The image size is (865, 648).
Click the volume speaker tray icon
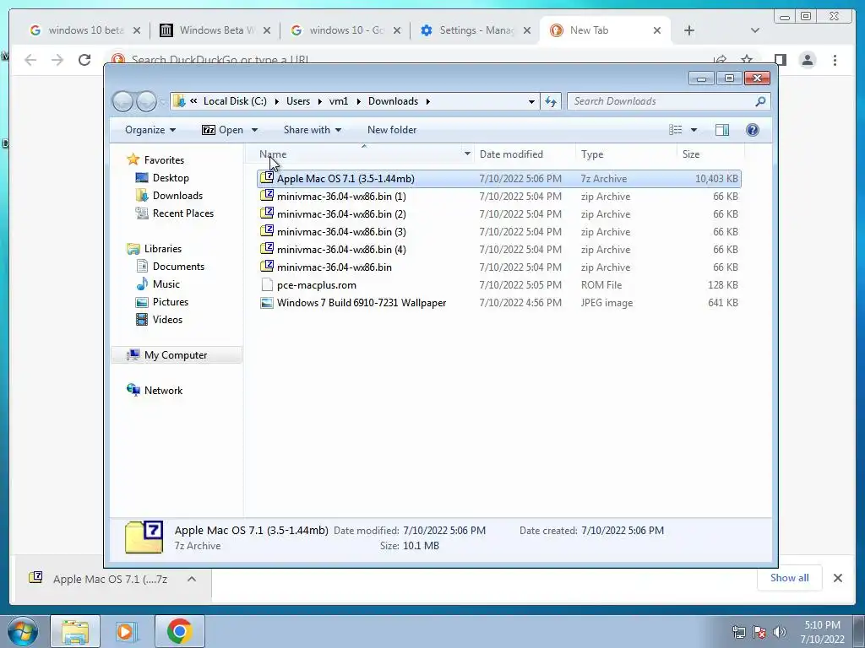(x=780, y=632)
